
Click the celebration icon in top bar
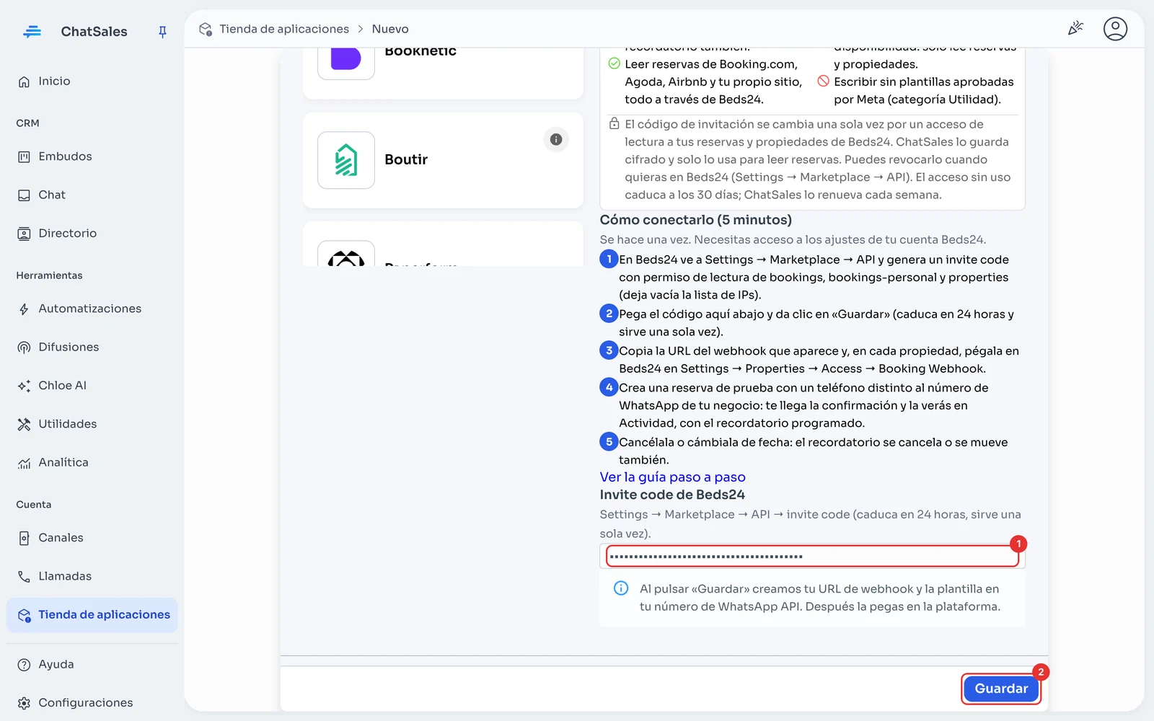click(x=1075, y=28)
